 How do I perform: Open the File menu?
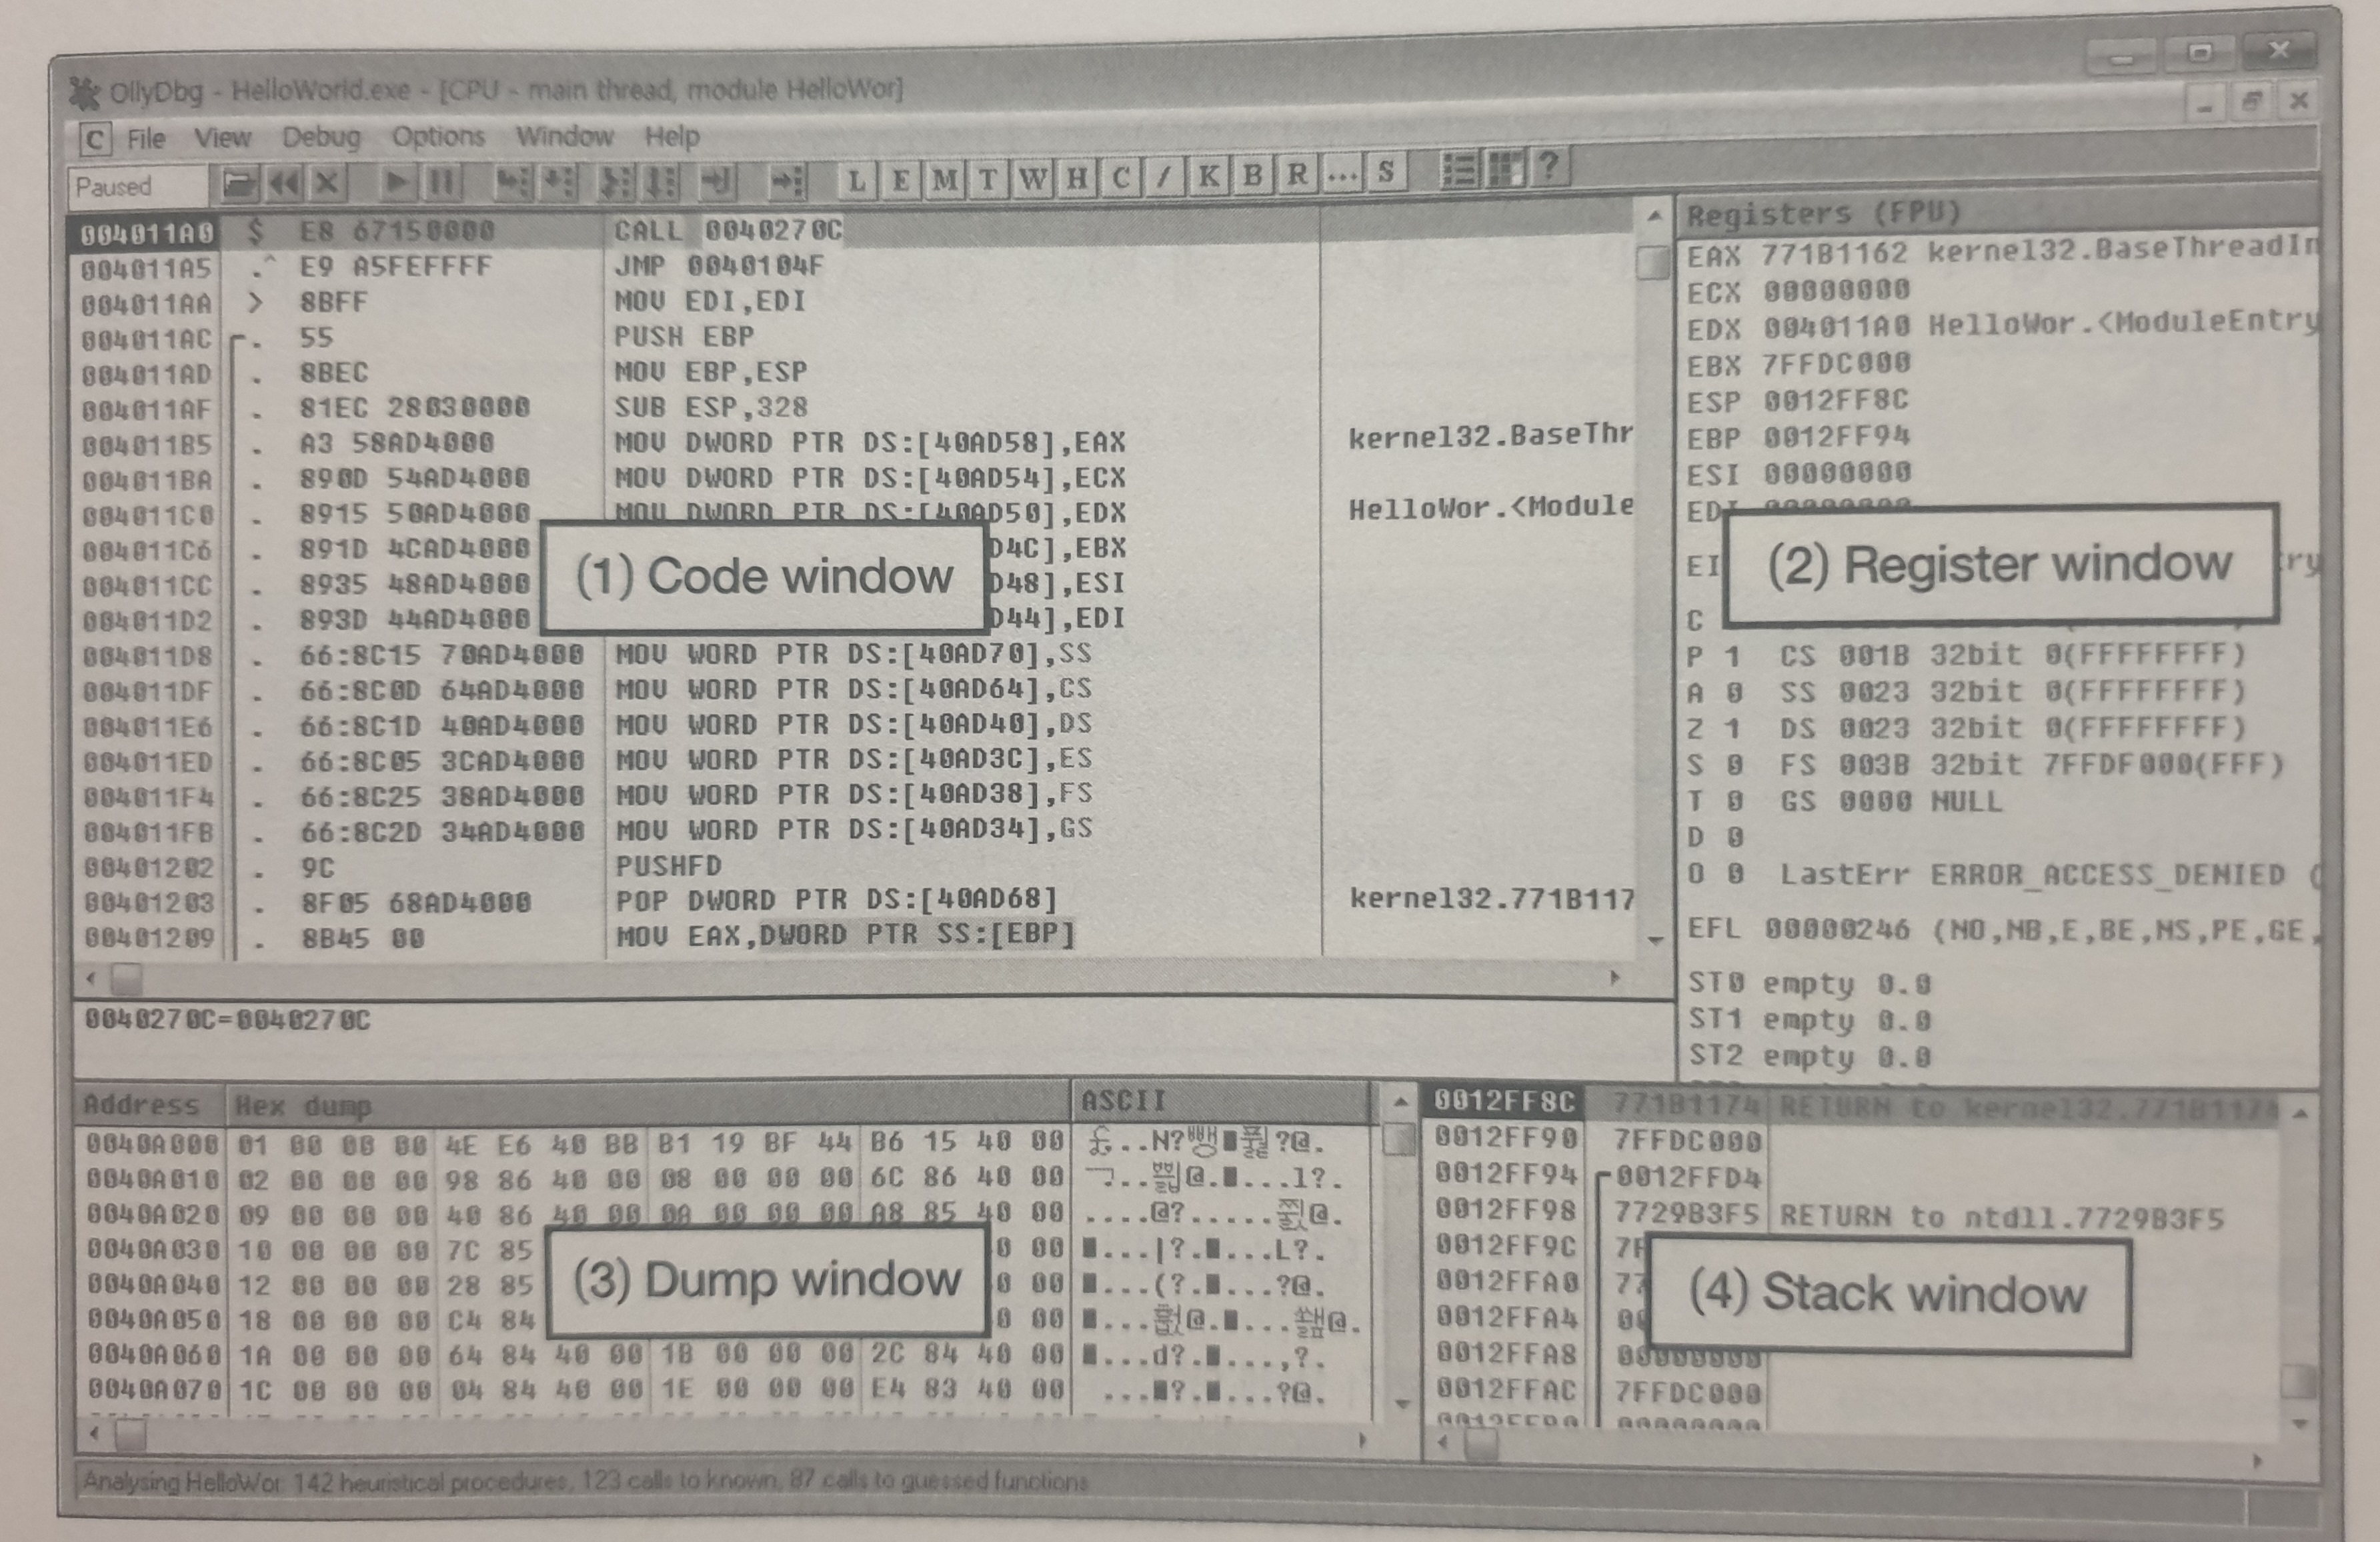pos(146,138)
